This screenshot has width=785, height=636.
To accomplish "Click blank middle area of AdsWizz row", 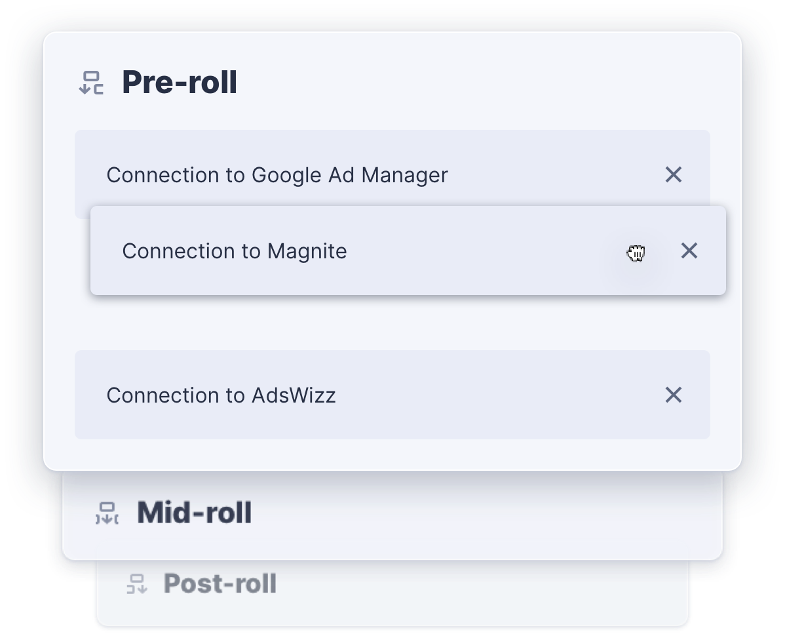I will click(498, 395).
